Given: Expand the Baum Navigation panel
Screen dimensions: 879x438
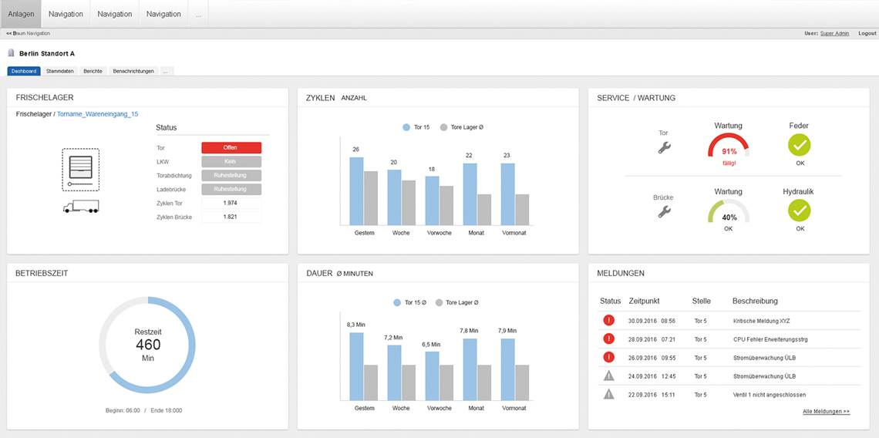Looking at the screenshot, I should click(x=28, y=33).
